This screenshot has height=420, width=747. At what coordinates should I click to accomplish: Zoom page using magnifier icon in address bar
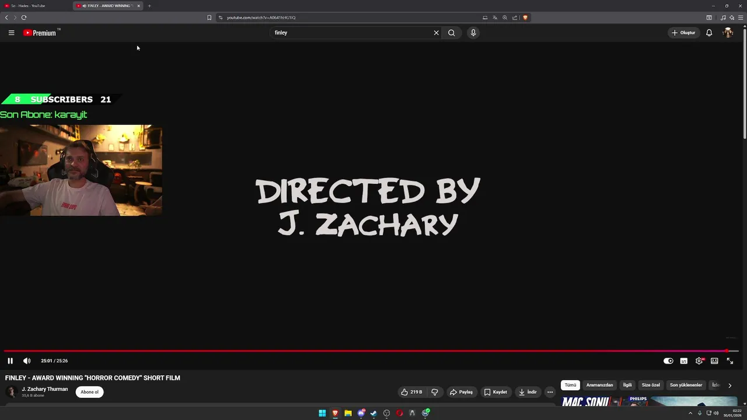(x=505, y=17)
